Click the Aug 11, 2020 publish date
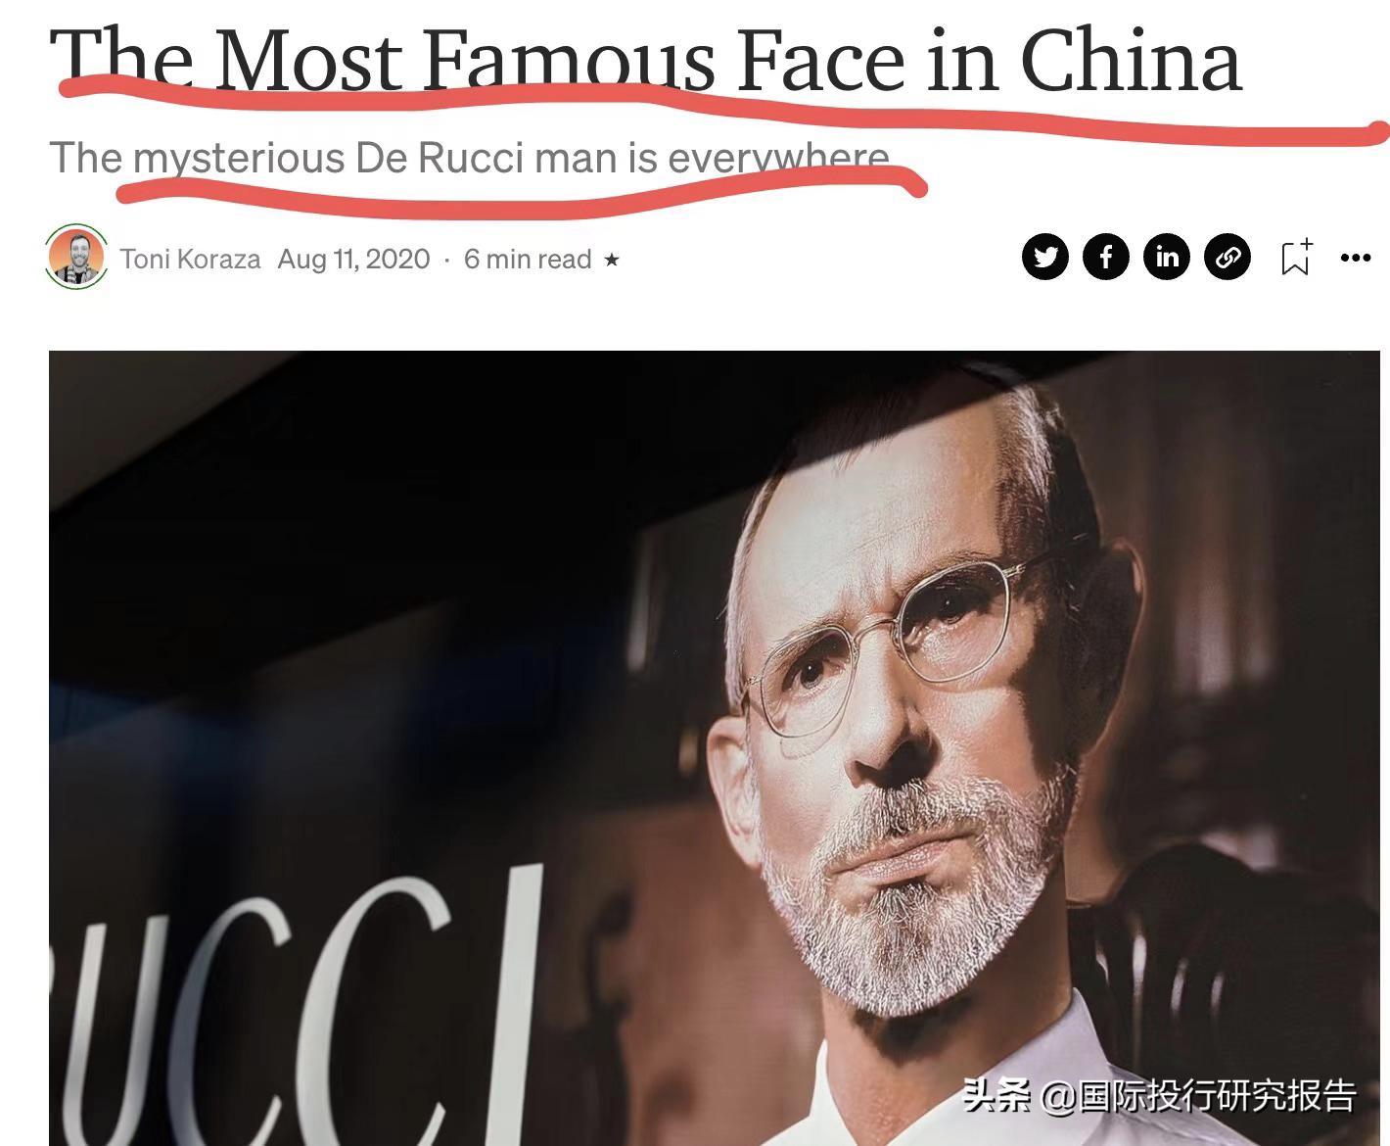 [x=353, y=259]
